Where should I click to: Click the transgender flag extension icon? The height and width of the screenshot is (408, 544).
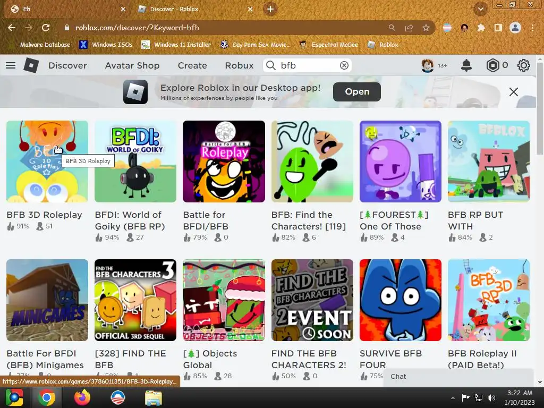point(447,28)
